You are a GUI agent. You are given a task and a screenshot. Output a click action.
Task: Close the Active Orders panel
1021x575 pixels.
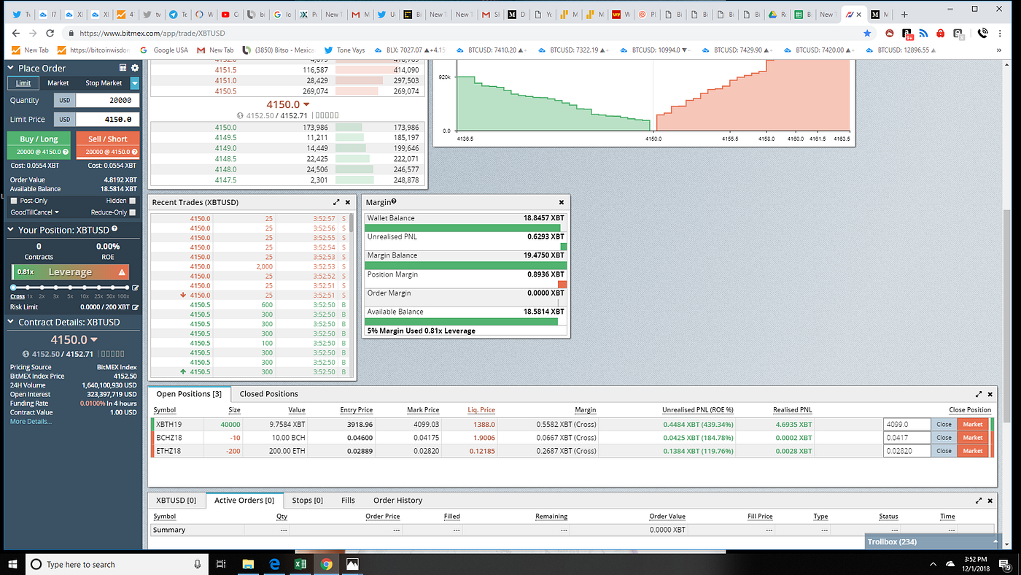pos(990,501)
